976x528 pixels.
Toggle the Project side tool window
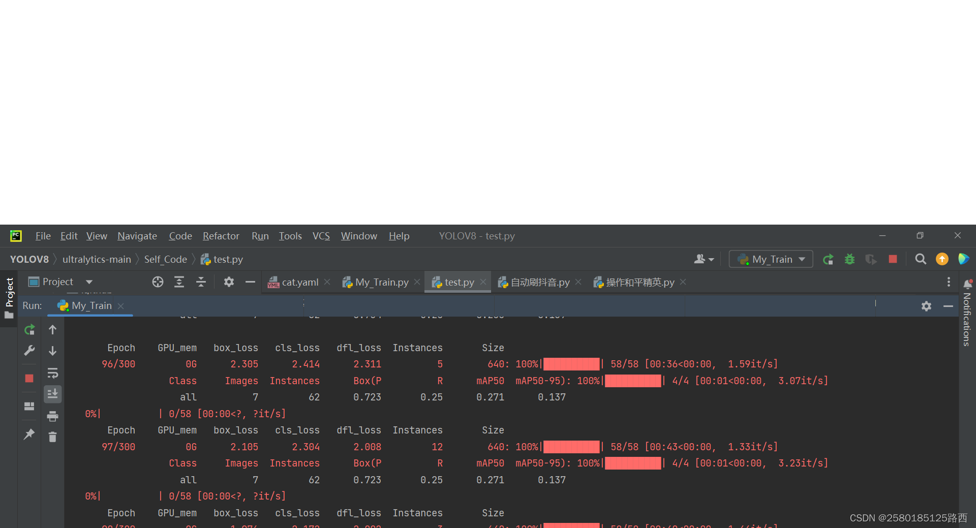tap(9, 298)
